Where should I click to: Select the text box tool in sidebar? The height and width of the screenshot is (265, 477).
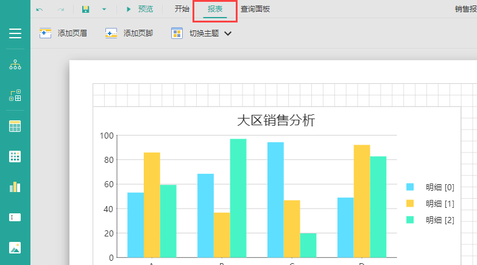15,217
